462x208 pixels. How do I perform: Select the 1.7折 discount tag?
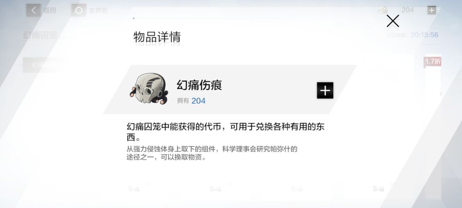432,61
